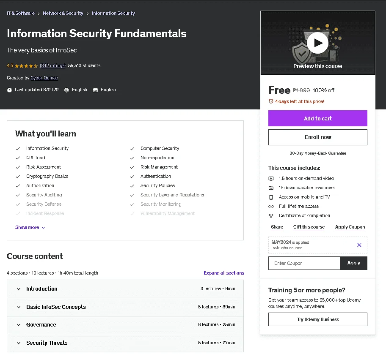Expand the Basic InfoSec Concepts section
This screenshot has width=386, height=354.
[x=125, y=307]
